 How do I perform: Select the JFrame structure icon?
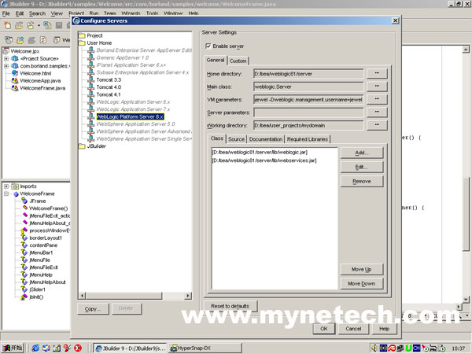pyautogui.click(x=24, y=201)
